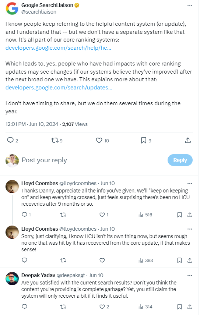The width and height of the screenshot is (200, 315).
Task: Open the @lloydcoombes handle on first reply
Action: [x=78, y=183]
